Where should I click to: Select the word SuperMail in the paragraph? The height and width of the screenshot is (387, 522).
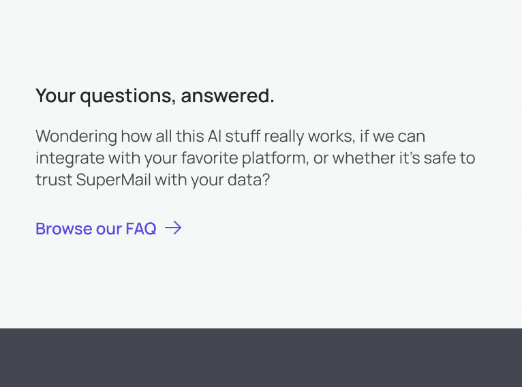tap(114, 181)
